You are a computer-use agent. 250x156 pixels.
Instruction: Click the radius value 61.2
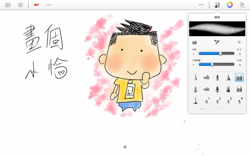(x=239, y=50)
